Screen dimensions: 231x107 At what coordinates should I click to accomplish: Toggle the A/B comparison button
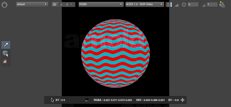coord(54,5)
